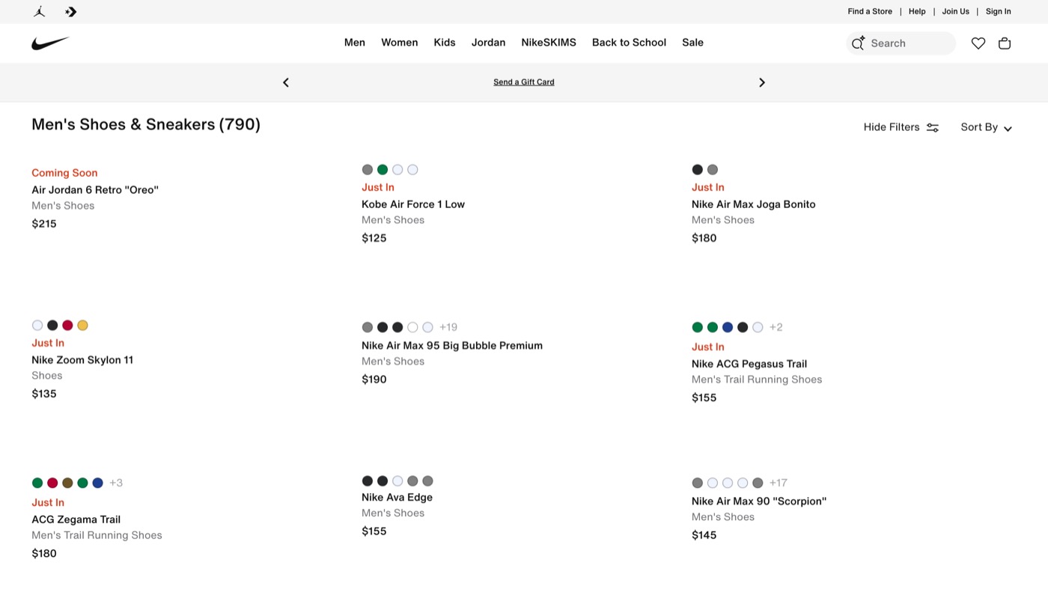Select gray swatch for Air Max 95 Big Bubble

[368, 327]
